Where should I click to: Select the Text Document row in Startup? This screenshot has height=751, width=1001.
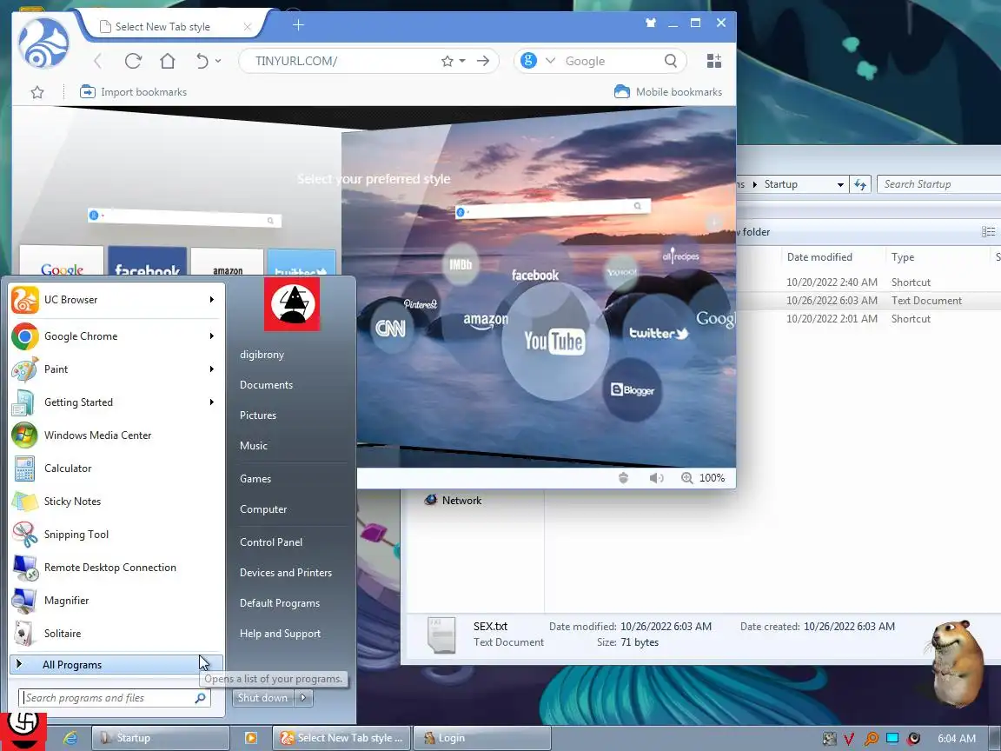pos(868,301)
